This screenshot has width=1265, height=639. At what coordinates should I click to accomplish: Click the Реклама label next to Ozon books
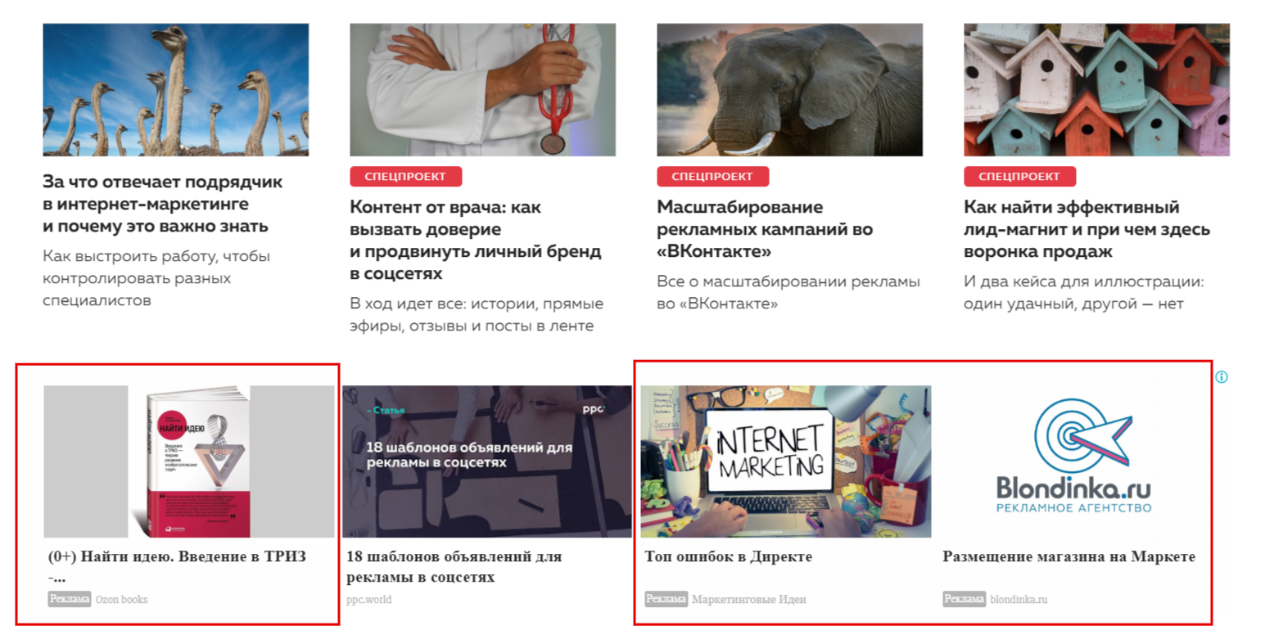pyautogui.click(x=70, y=599)
